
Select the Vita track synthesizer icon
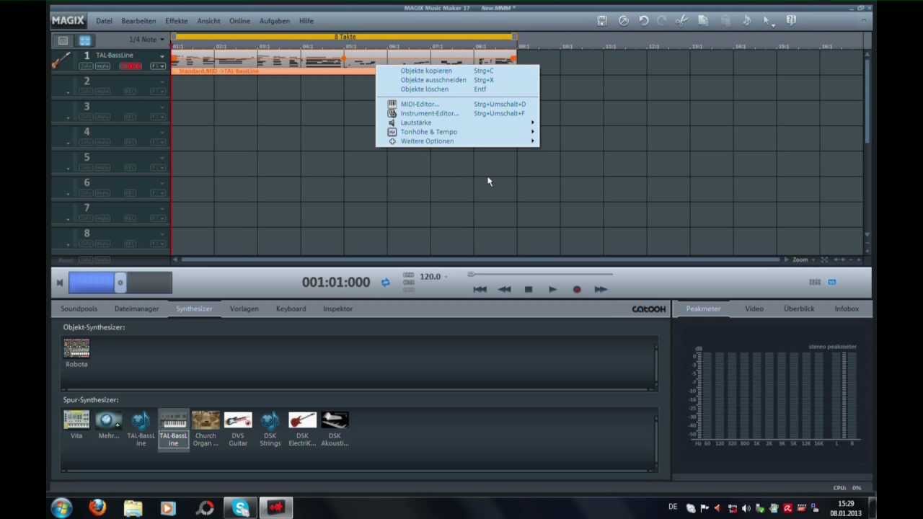click(76, 420)
